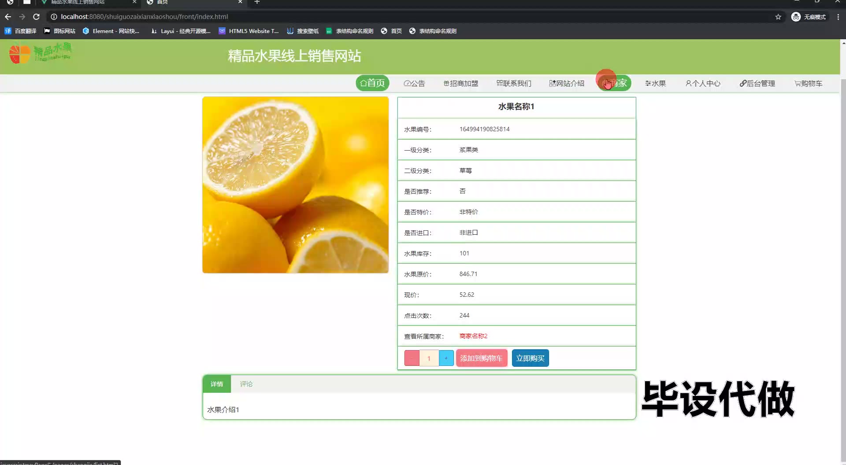This screenshot has height=465, width=846.
Task: Click the fruit site logo
Action: click(x=40, y=54)
